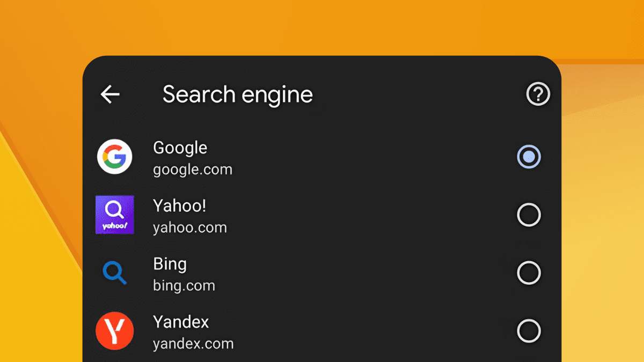This screenshot has width=644, height=362.
Task: Go back using the left arrow
Action: (x=110, y=94)
